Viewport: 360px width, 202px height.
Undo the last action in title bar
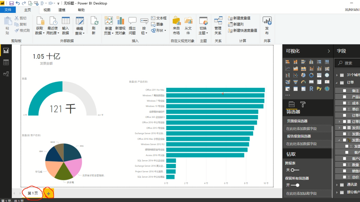[x=18, y=3]
